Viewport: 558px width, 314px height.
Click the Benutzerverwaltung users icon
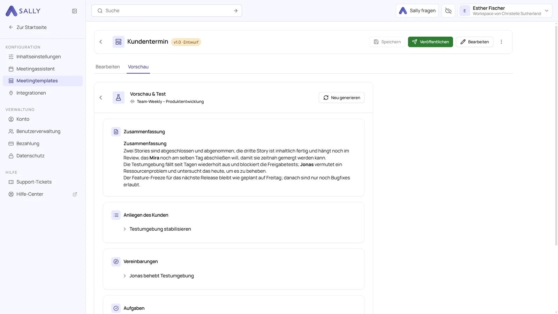pos(11,132)
